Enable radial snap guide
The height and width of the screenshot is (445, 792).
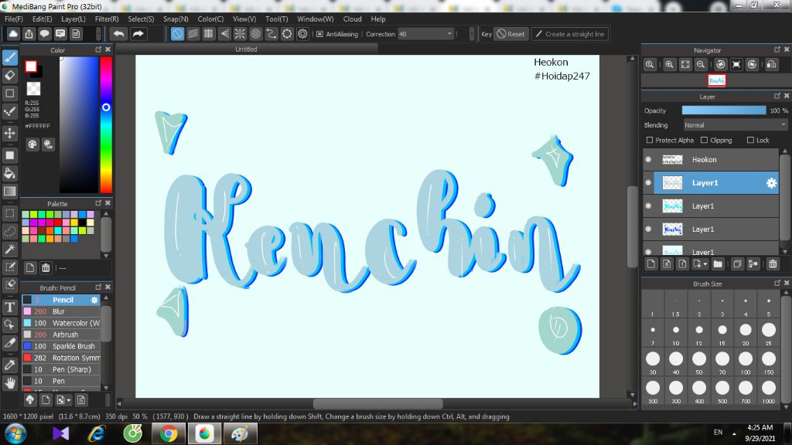coord(240,34)
